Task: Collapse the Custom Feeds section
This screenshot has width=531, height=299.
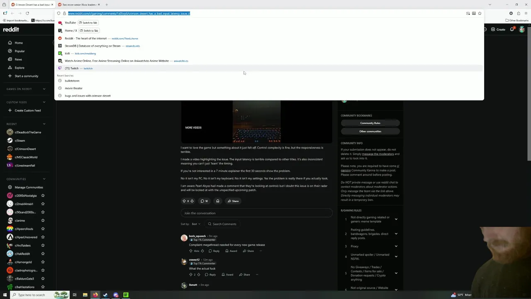Action: click(44, 102)
